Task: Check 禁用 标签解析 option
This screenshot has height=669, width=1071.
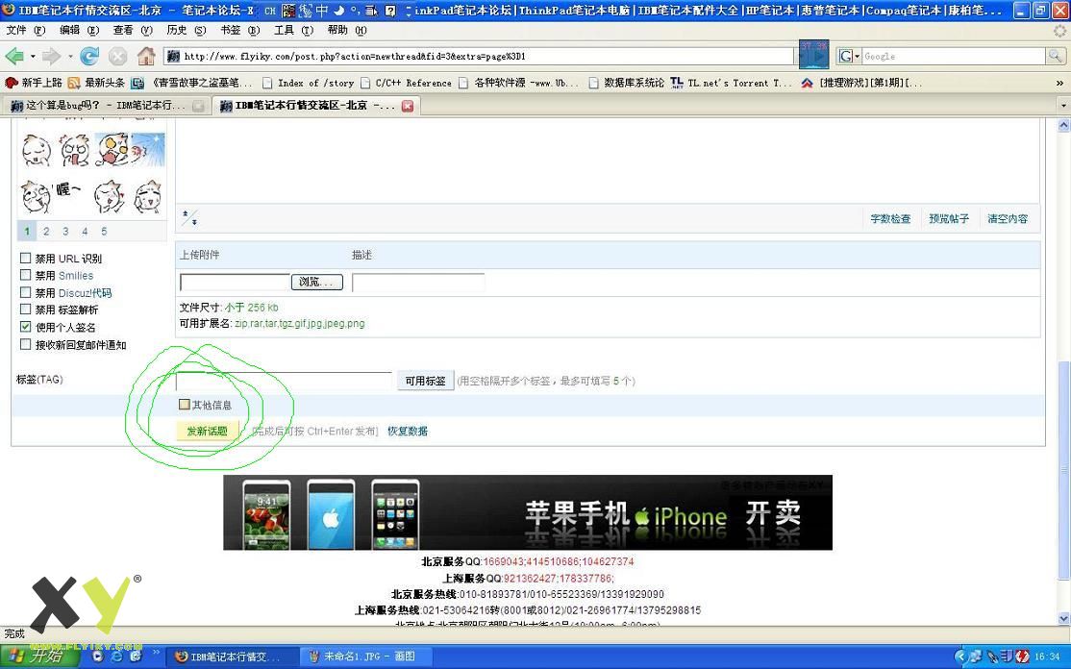Action: point(25,310)
